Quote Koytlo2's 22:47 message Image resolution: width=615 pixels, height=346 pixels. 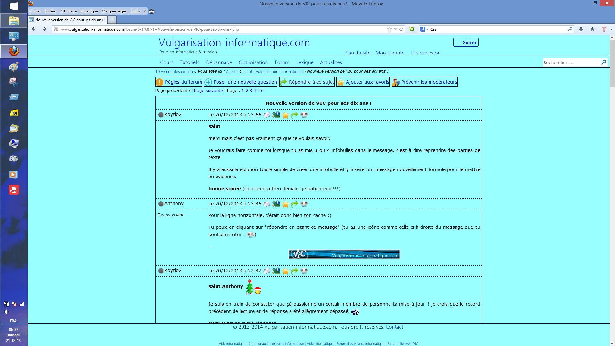304,271
